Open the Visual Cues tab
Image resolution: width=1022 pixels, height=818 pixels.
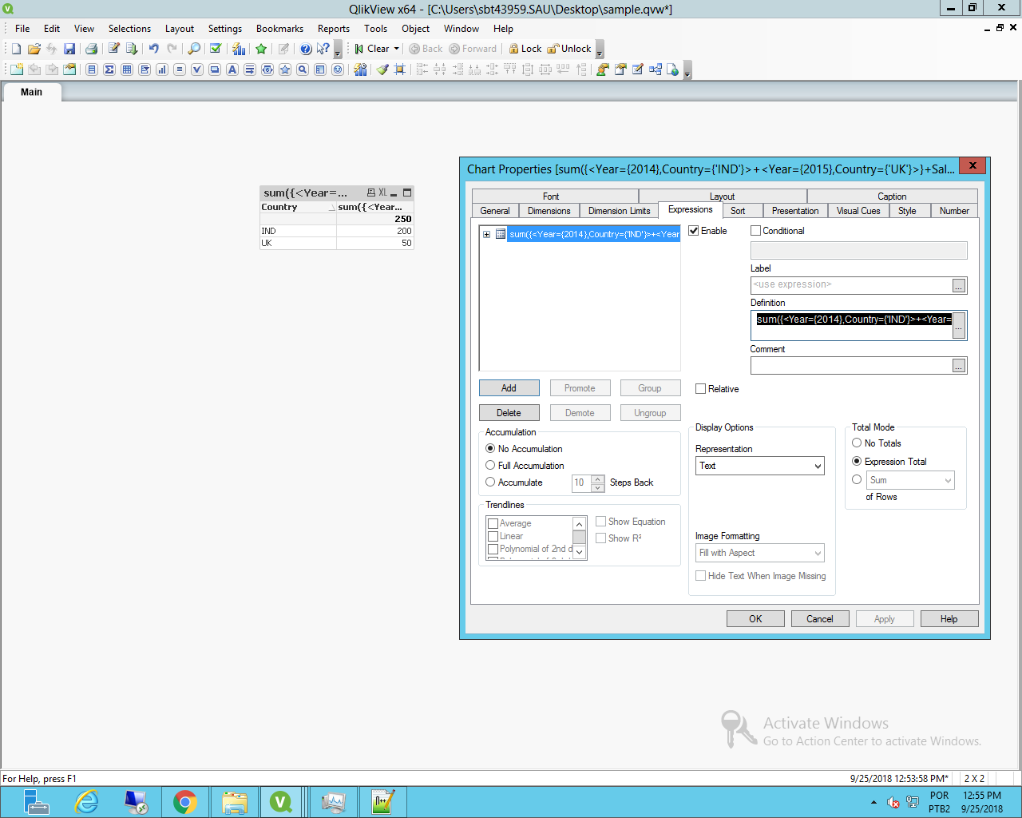(858, 211)
